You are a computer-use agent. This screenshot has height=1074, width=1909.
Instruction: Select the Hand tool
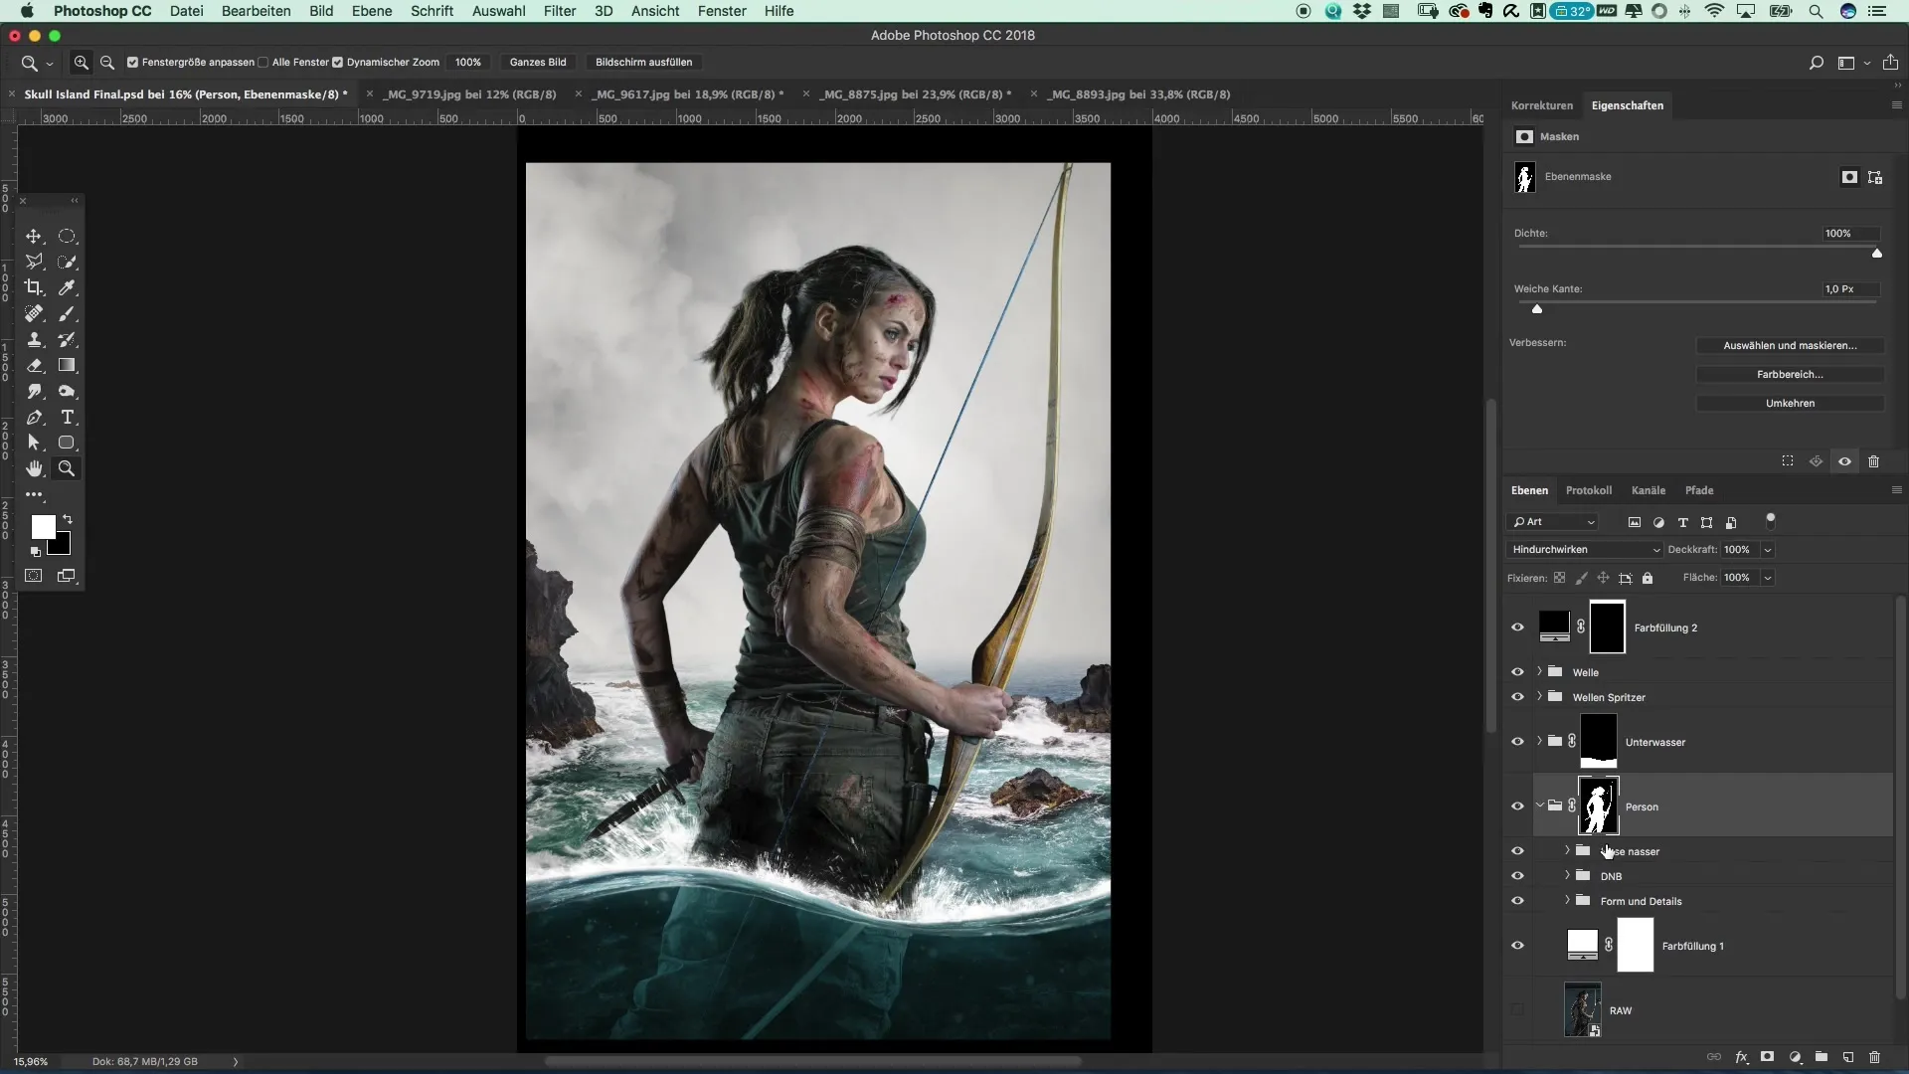pos(34,468)
